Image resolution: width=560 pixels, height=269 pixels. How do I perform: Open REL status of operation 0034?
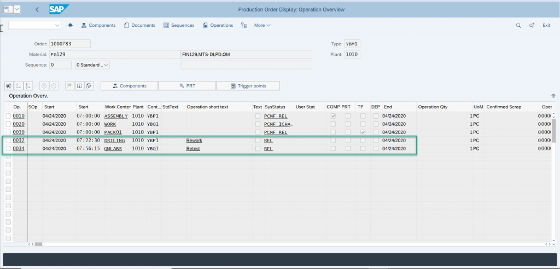click(269, 149)
